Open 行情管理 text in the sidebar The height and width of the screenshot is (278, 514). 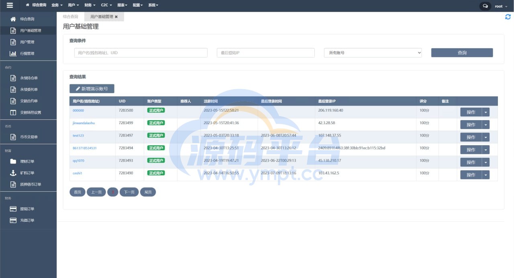(x=27, y=53)
